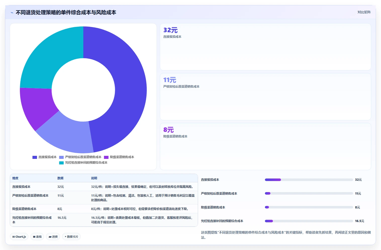This screenshot has width=381, height=250.
Task: Click the description starting 32元/件
Action: point(143,187)
